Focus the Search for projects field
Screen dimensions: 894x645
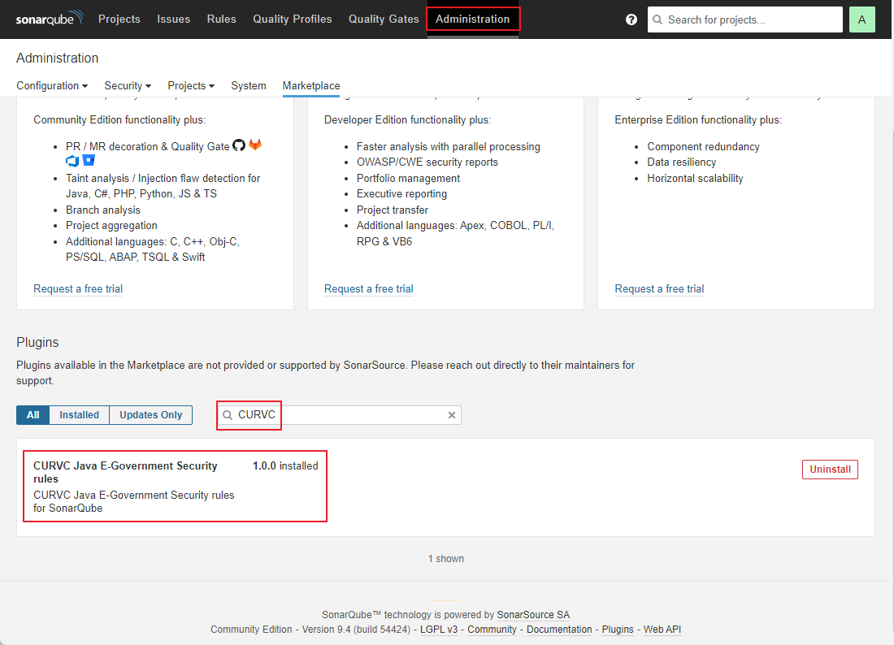click(x=744, y=19)
